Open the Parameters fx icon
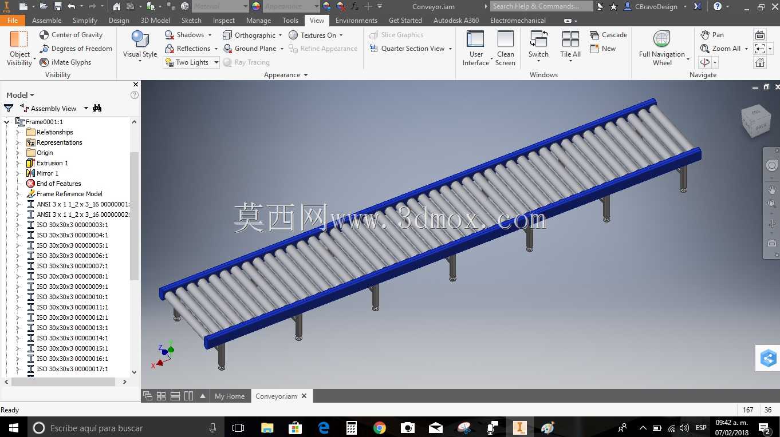 pyautogui.click(x=354, y=6)
